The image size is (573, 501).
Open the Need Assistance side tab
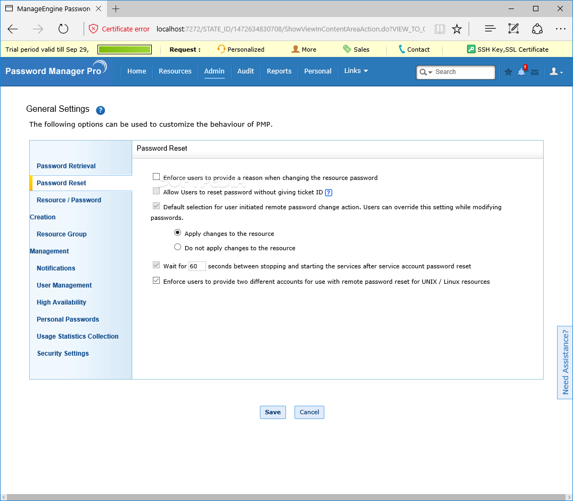565,363
